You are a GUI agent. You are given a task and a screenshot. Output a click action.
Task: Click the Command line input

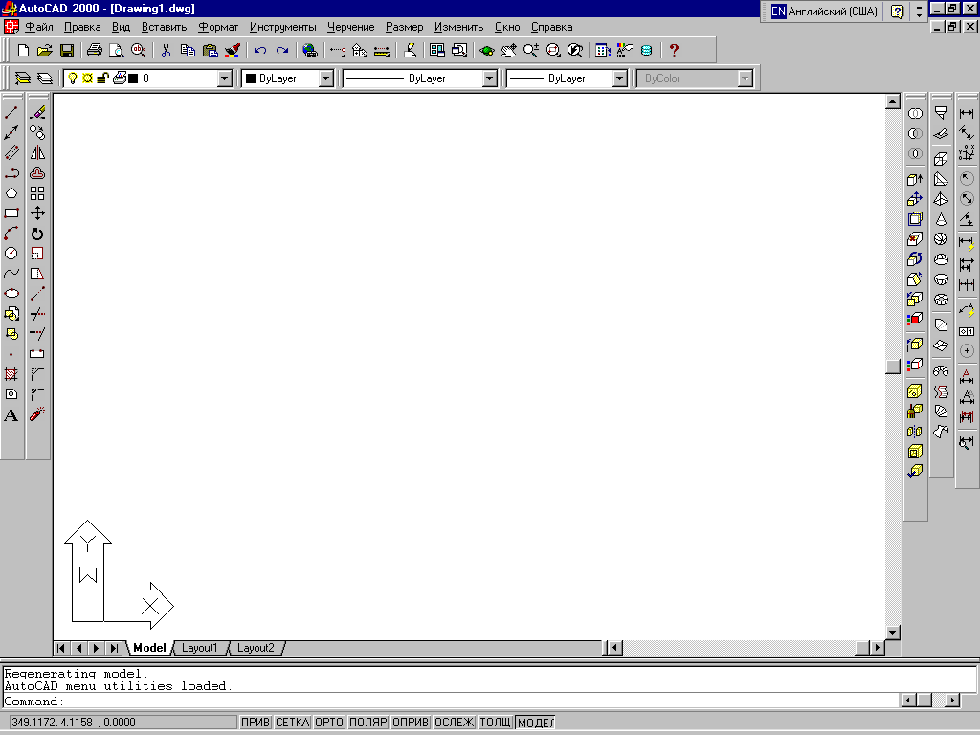(x=450, y=702)
